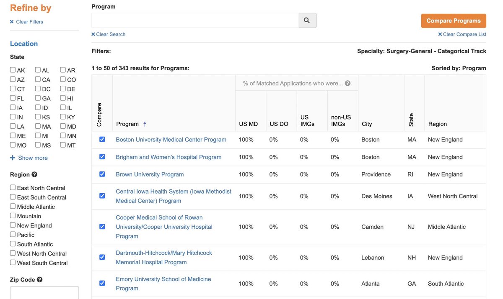Enable the Pacific region filter

[13, 234]
